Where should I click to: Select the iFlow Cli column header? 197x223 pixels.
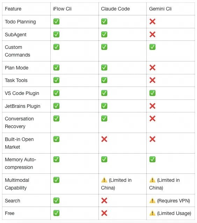(62, 9)
